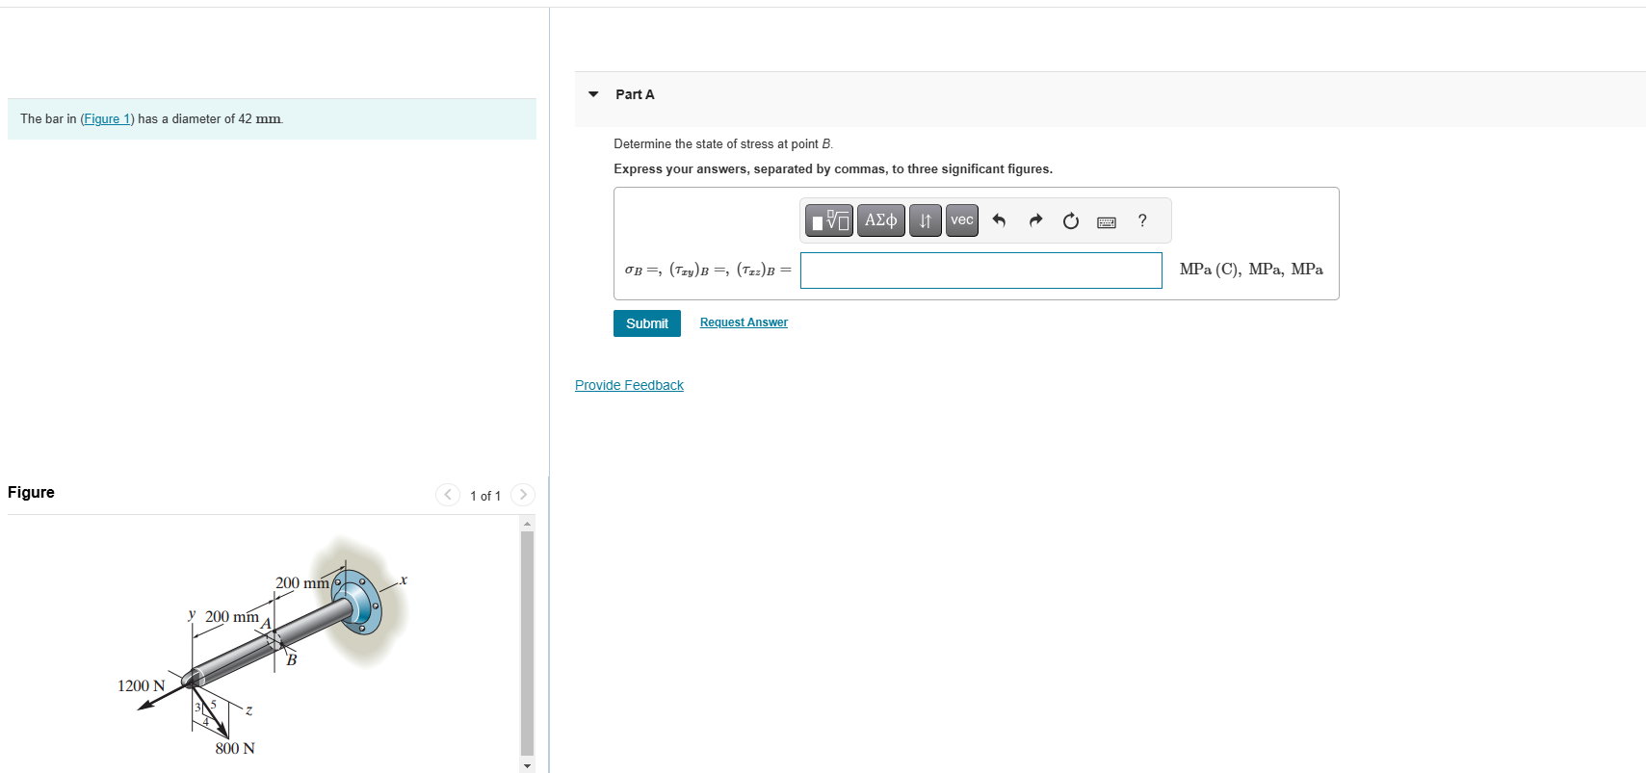Screen dimensions: 1646x773
Task: Go to next figure
Action: [523, 495]
